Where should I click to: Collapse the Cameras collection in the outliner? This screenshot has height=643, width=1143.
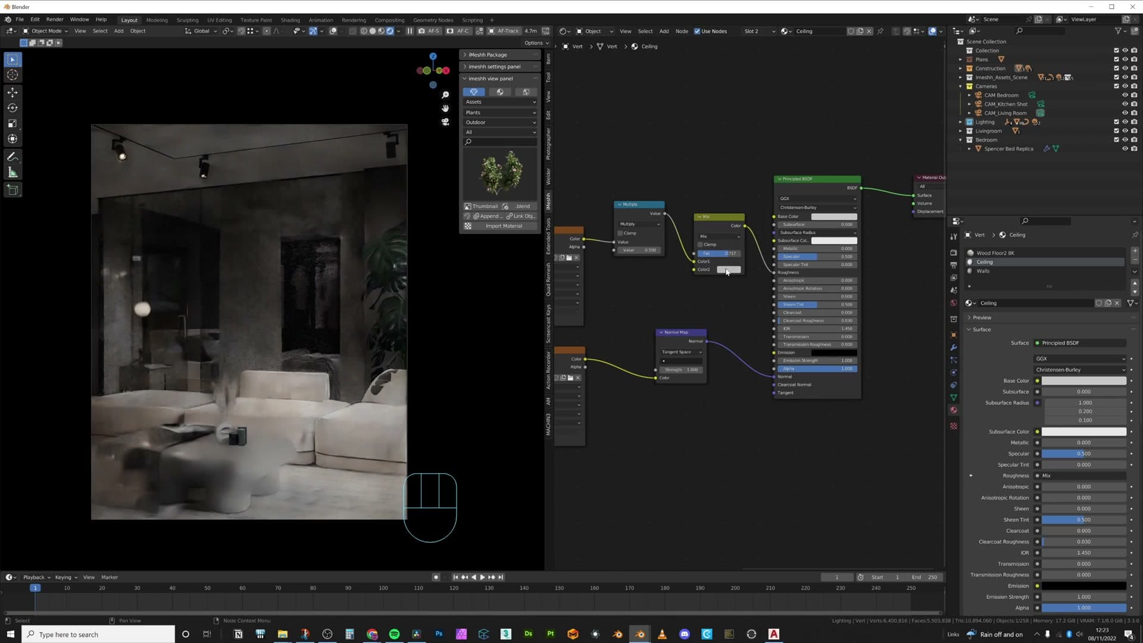[x=960, y=86]
